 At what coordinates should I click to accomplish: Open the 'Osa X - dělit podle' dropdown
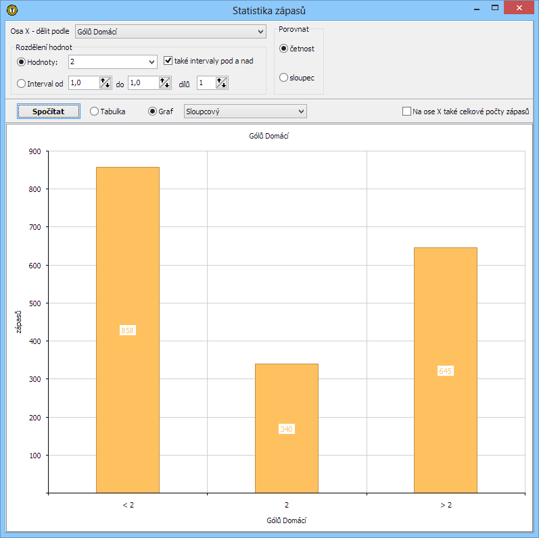pyautogui.click(x=170, y=32)
